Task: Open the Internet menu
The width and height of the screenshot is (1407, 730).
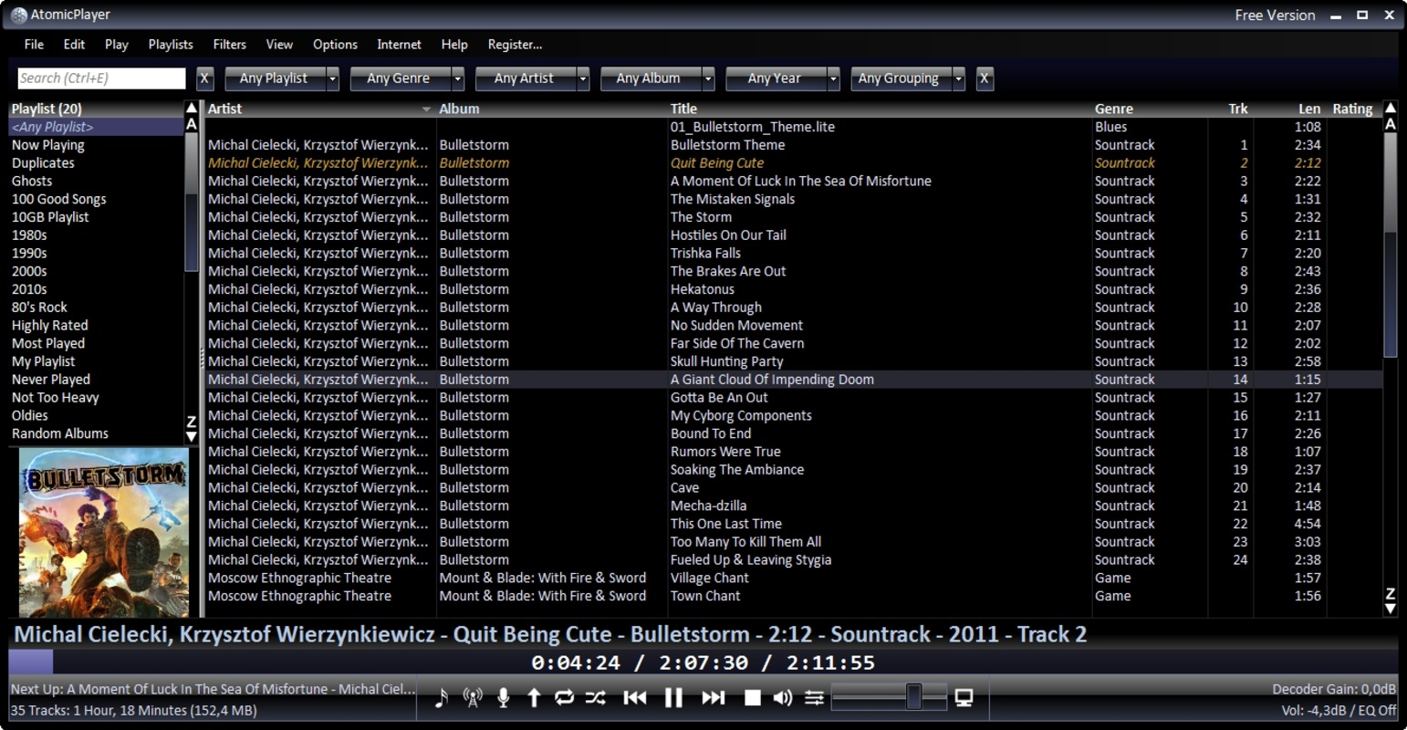Action: click(400, 44)
